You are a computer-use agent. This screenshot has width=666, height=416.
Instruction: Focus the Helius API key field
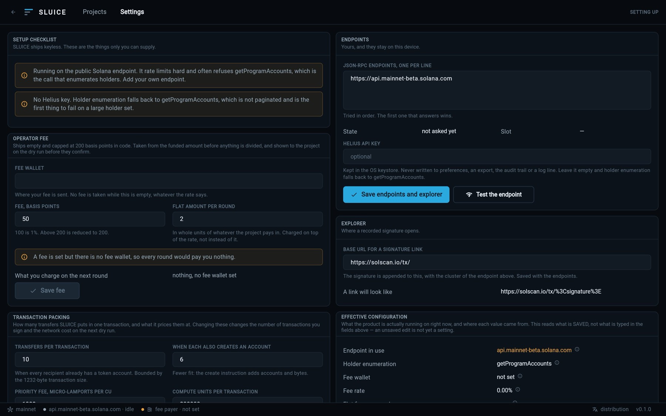(x=497, y=157)
